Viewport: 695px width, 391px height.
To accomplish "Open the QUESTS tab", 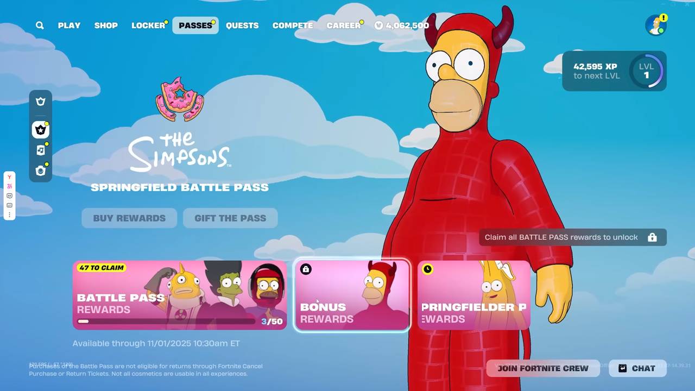I will [242, 26].
